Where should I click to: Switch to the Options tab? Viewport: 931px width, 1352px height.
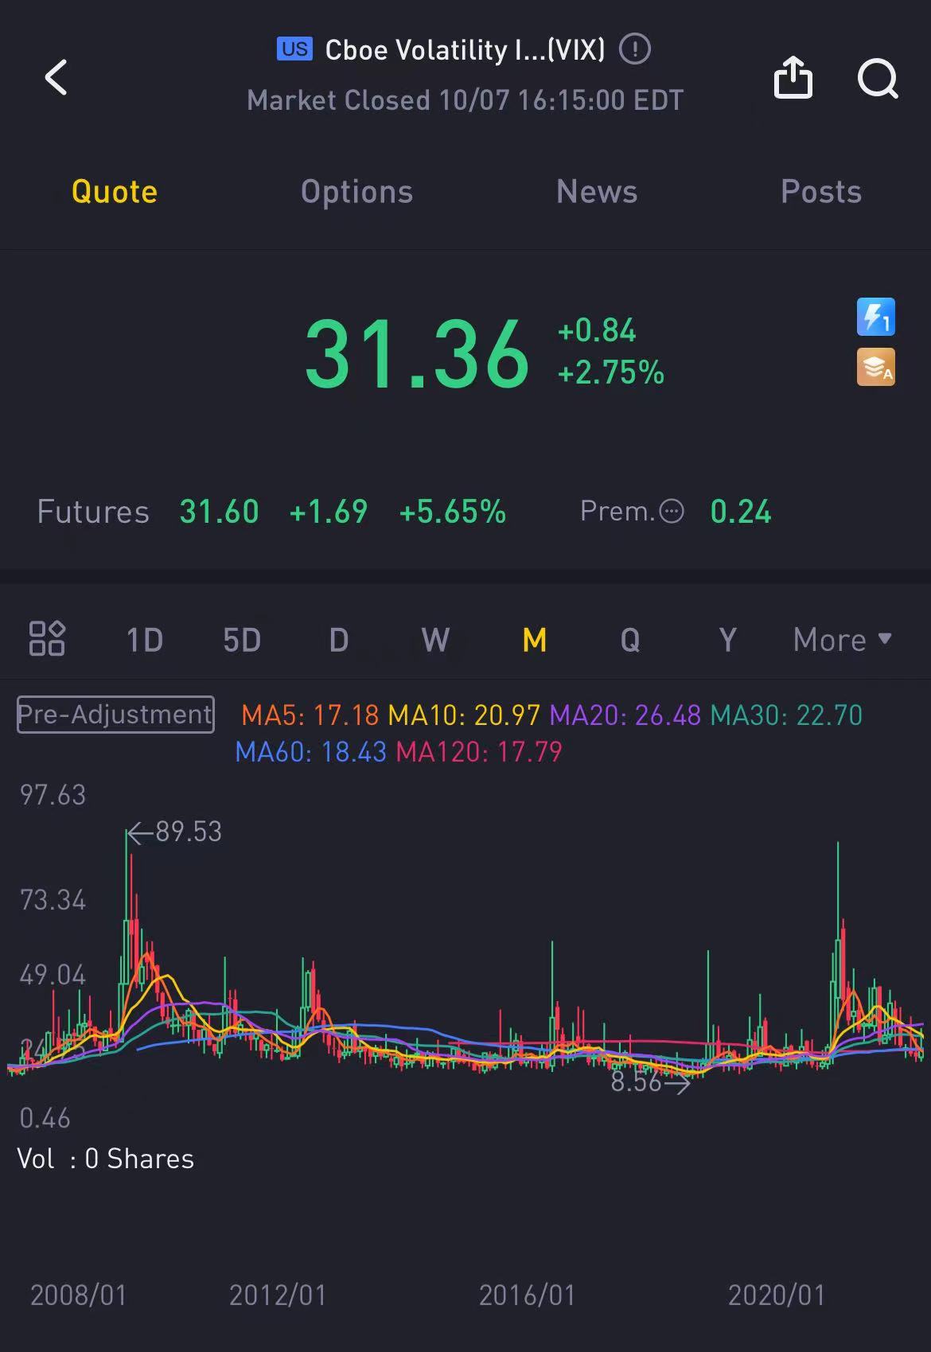[356, 192]
